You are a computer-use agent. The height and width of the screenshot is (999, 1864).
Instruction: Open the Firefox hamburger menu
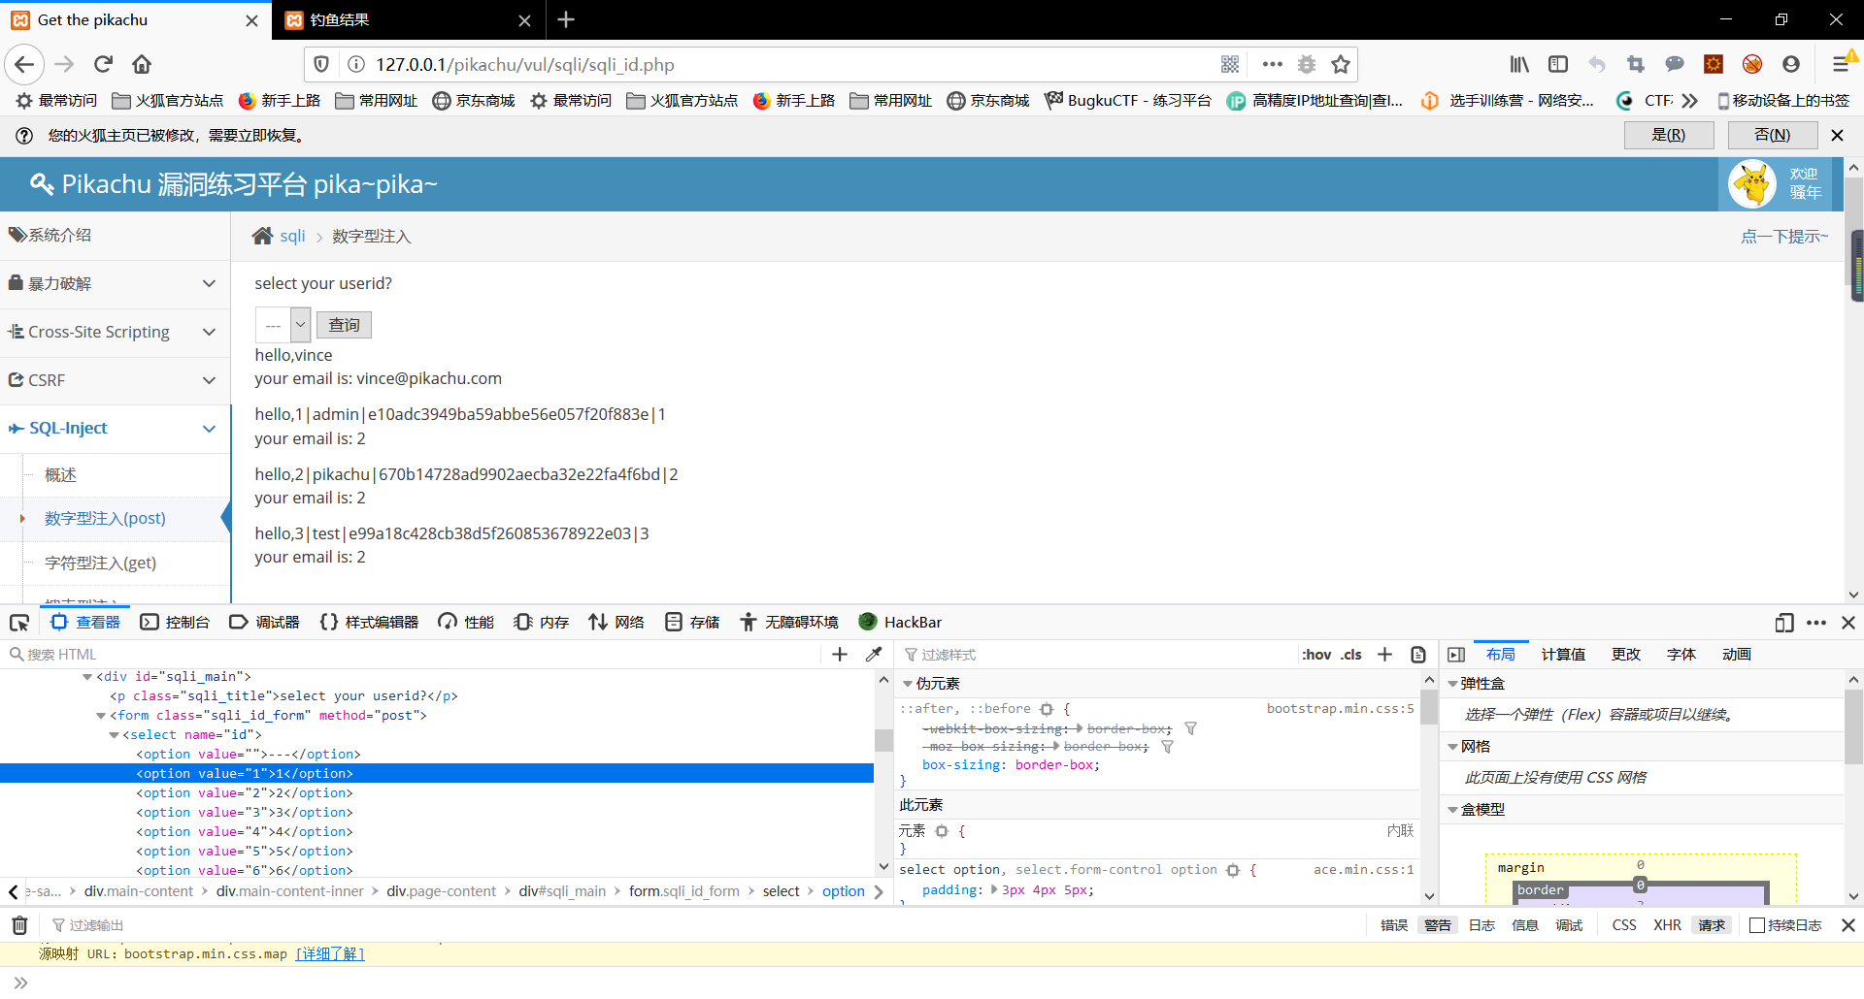click(x=1840, y=64)
